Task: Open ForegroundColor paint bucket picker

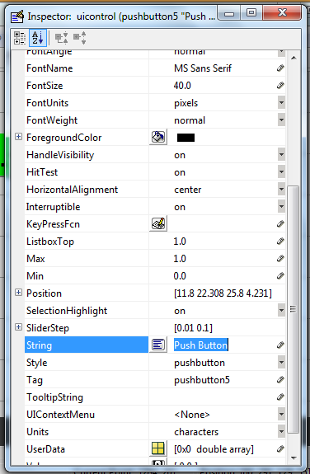Action: pyautogui.click(x=158, y=137)
